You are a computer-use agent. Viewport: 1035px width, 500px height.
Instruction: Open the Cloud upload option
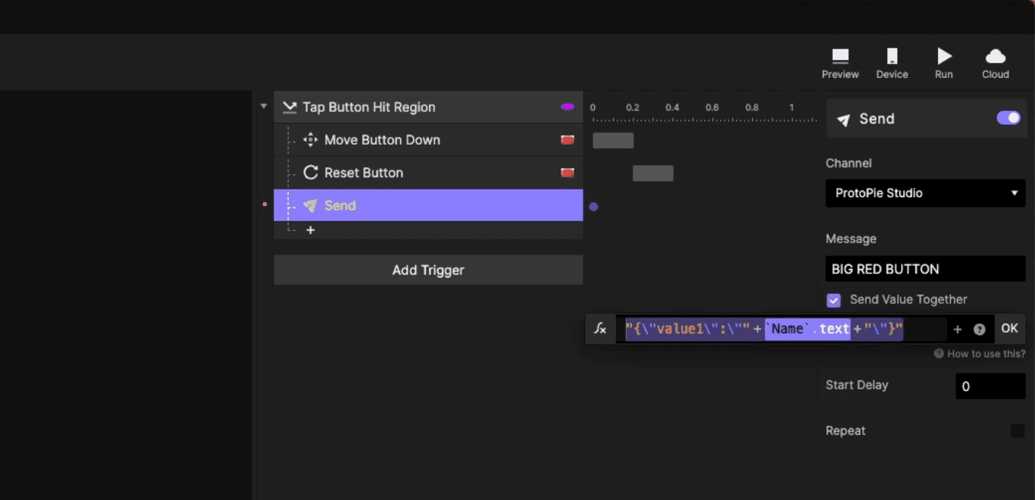click(996, 64)
